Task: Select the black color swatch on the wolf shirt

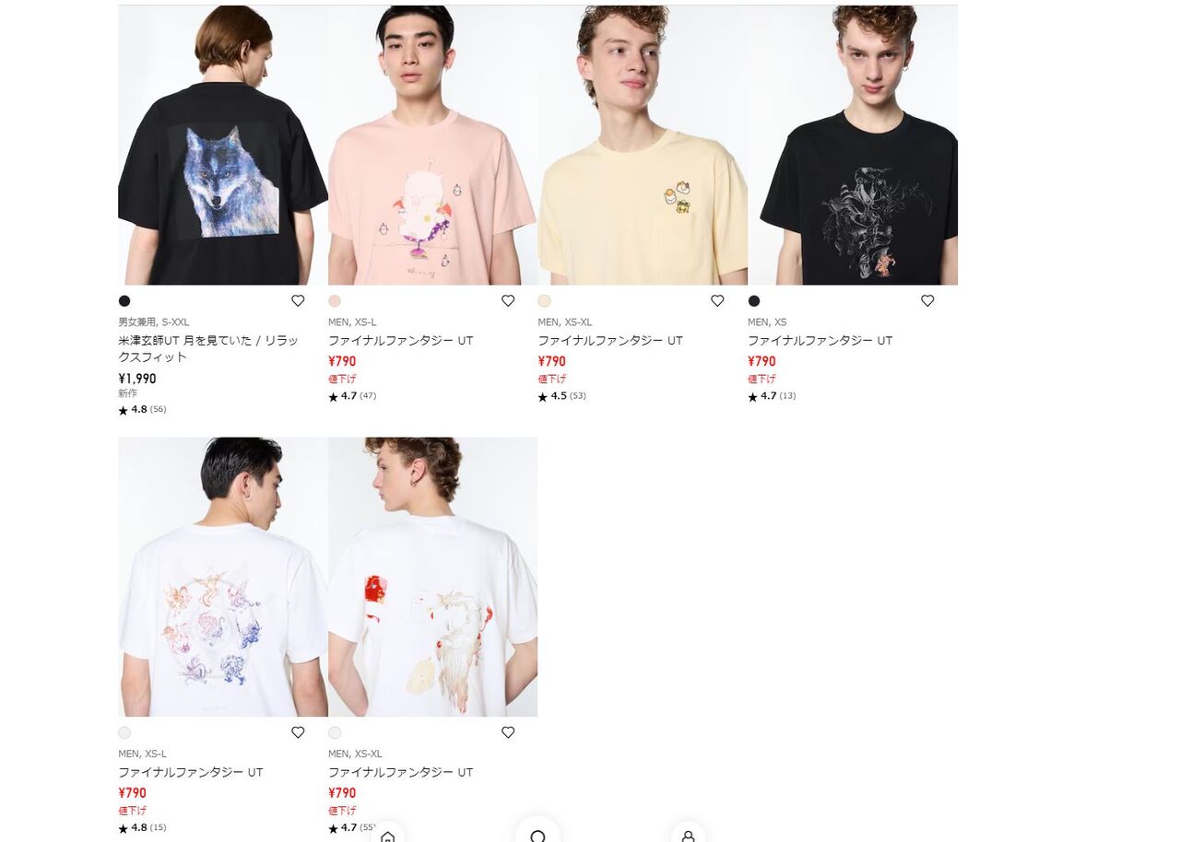Action: [124, 301]
